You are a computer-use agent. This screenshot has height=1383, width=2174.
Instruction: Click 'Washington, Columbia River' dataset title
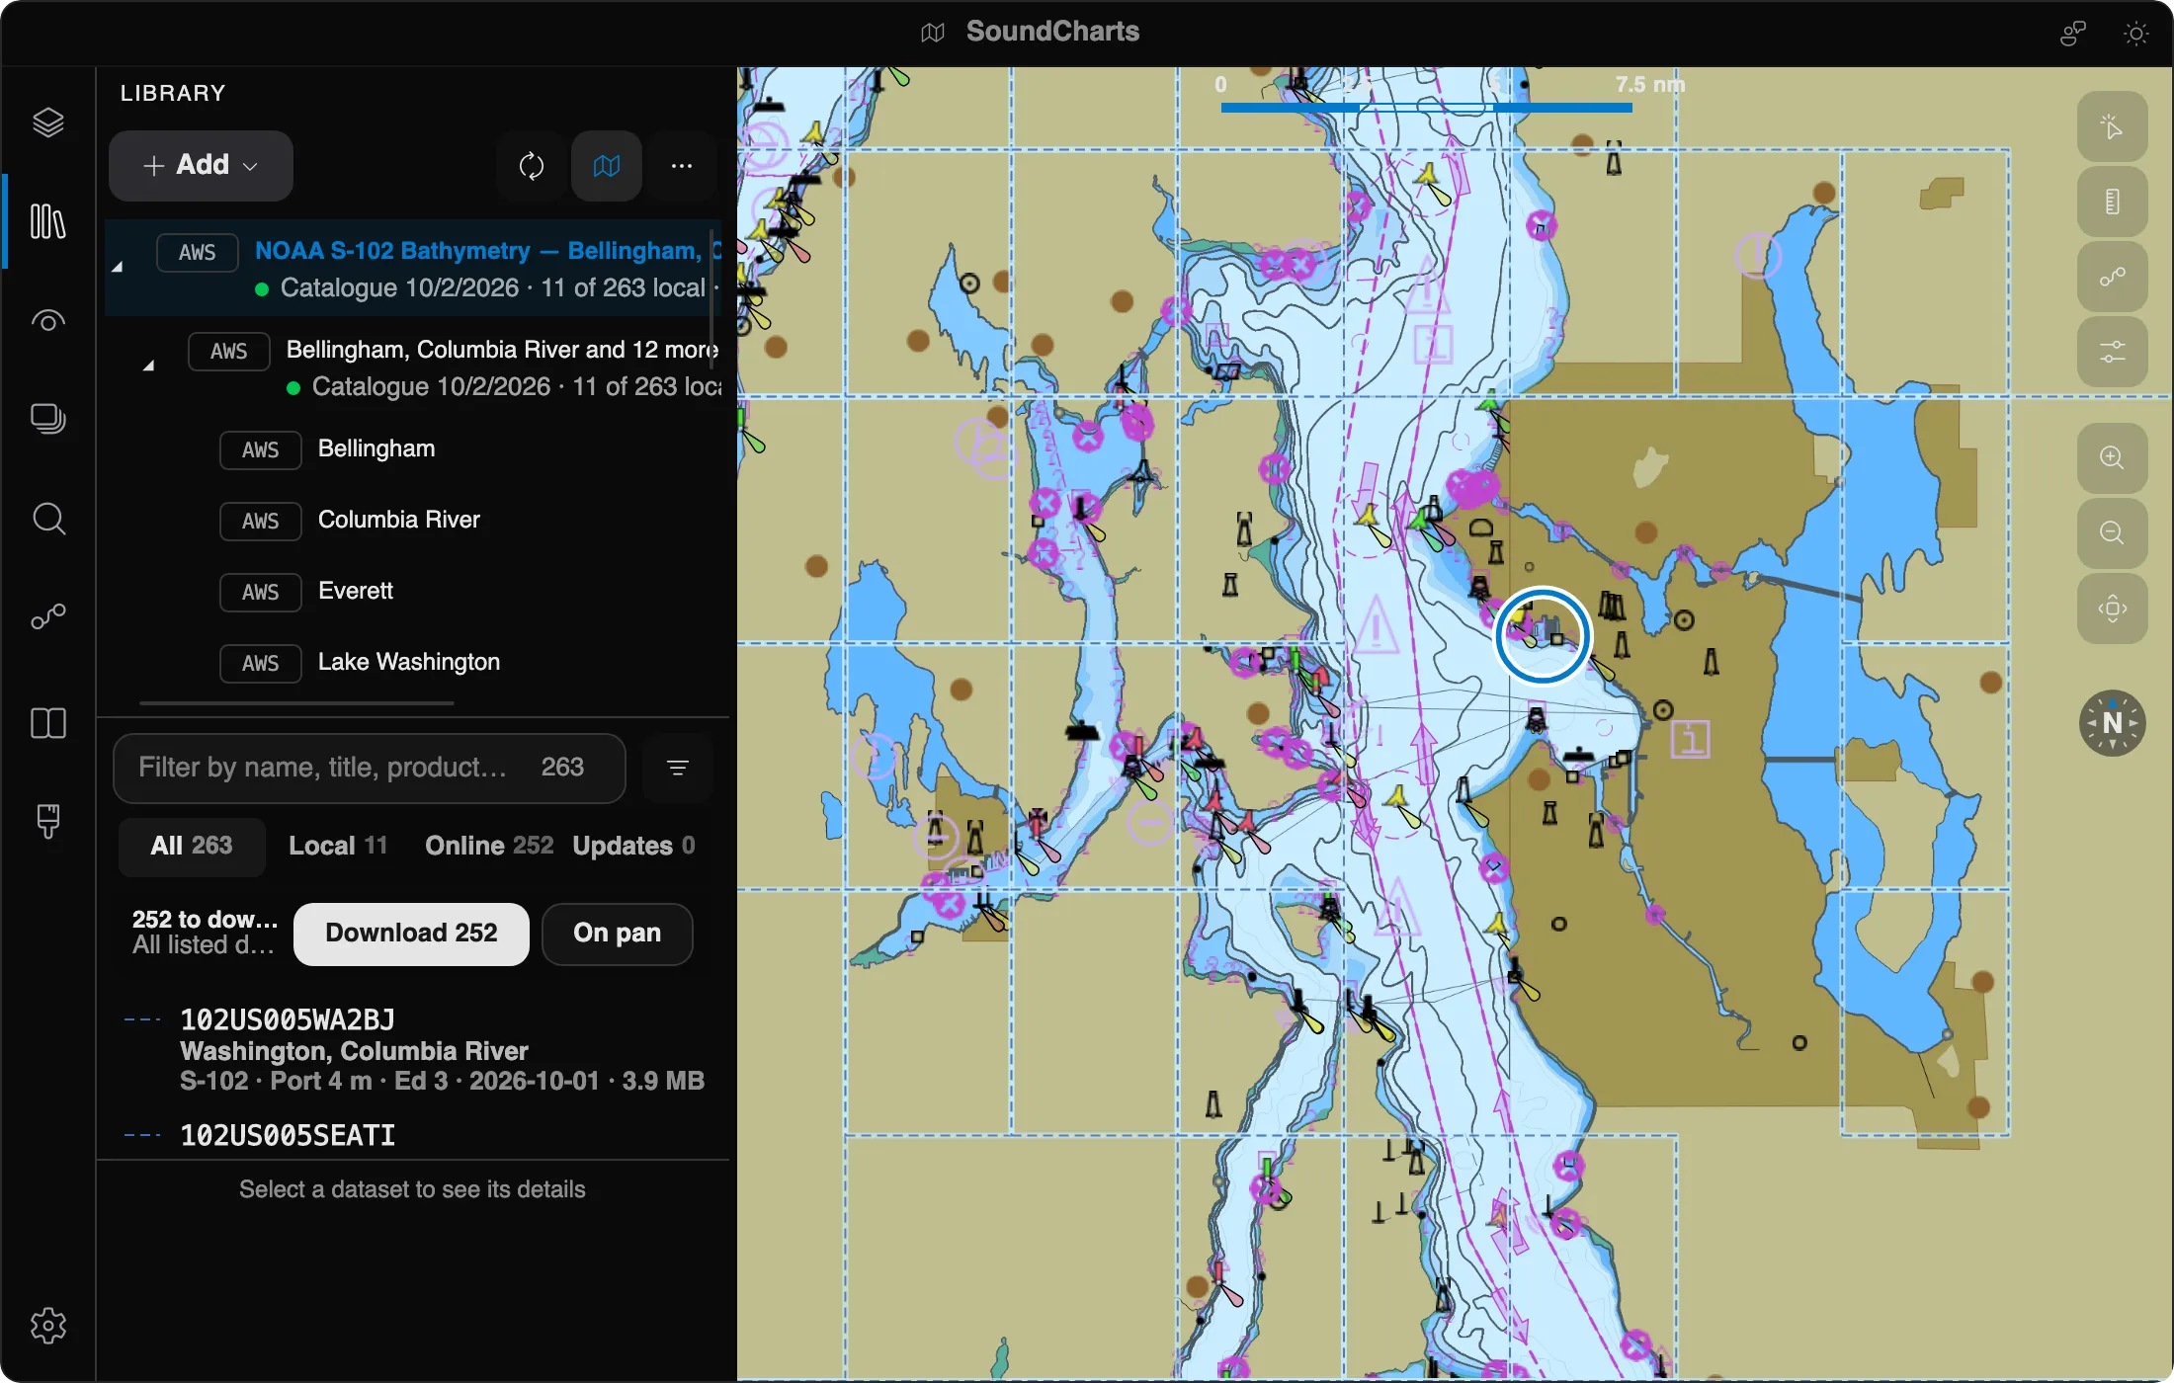pos(354,1051)
